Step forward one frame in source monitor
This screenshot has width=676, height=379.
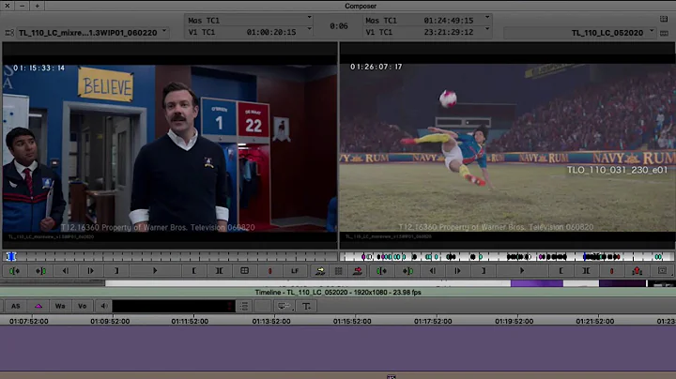[x=90, y=271]
